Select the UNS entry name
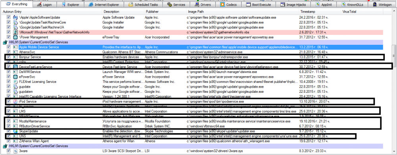Image resolution: width=397 pixels, height=155 pixels. [x=22, y=136]
